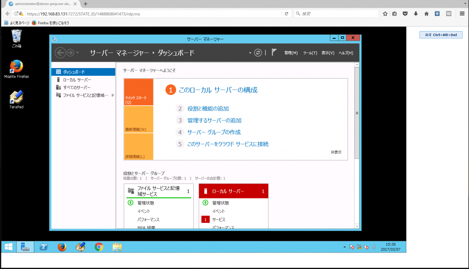469x269 pixels.
Task: Click the クイック スタート(Q) tile
Action: tap(138, 92)
